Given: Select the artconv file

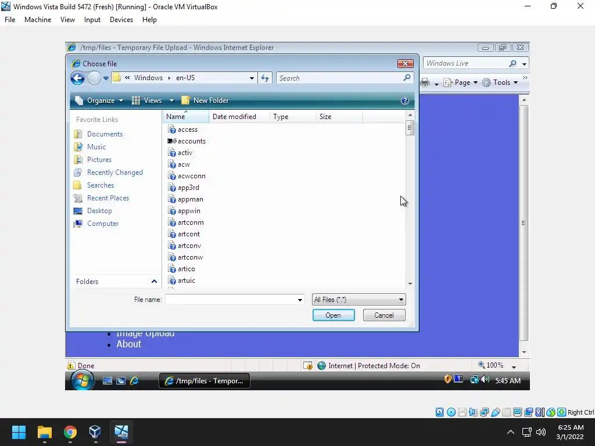Looking at the screenshot, I should 184,246.
